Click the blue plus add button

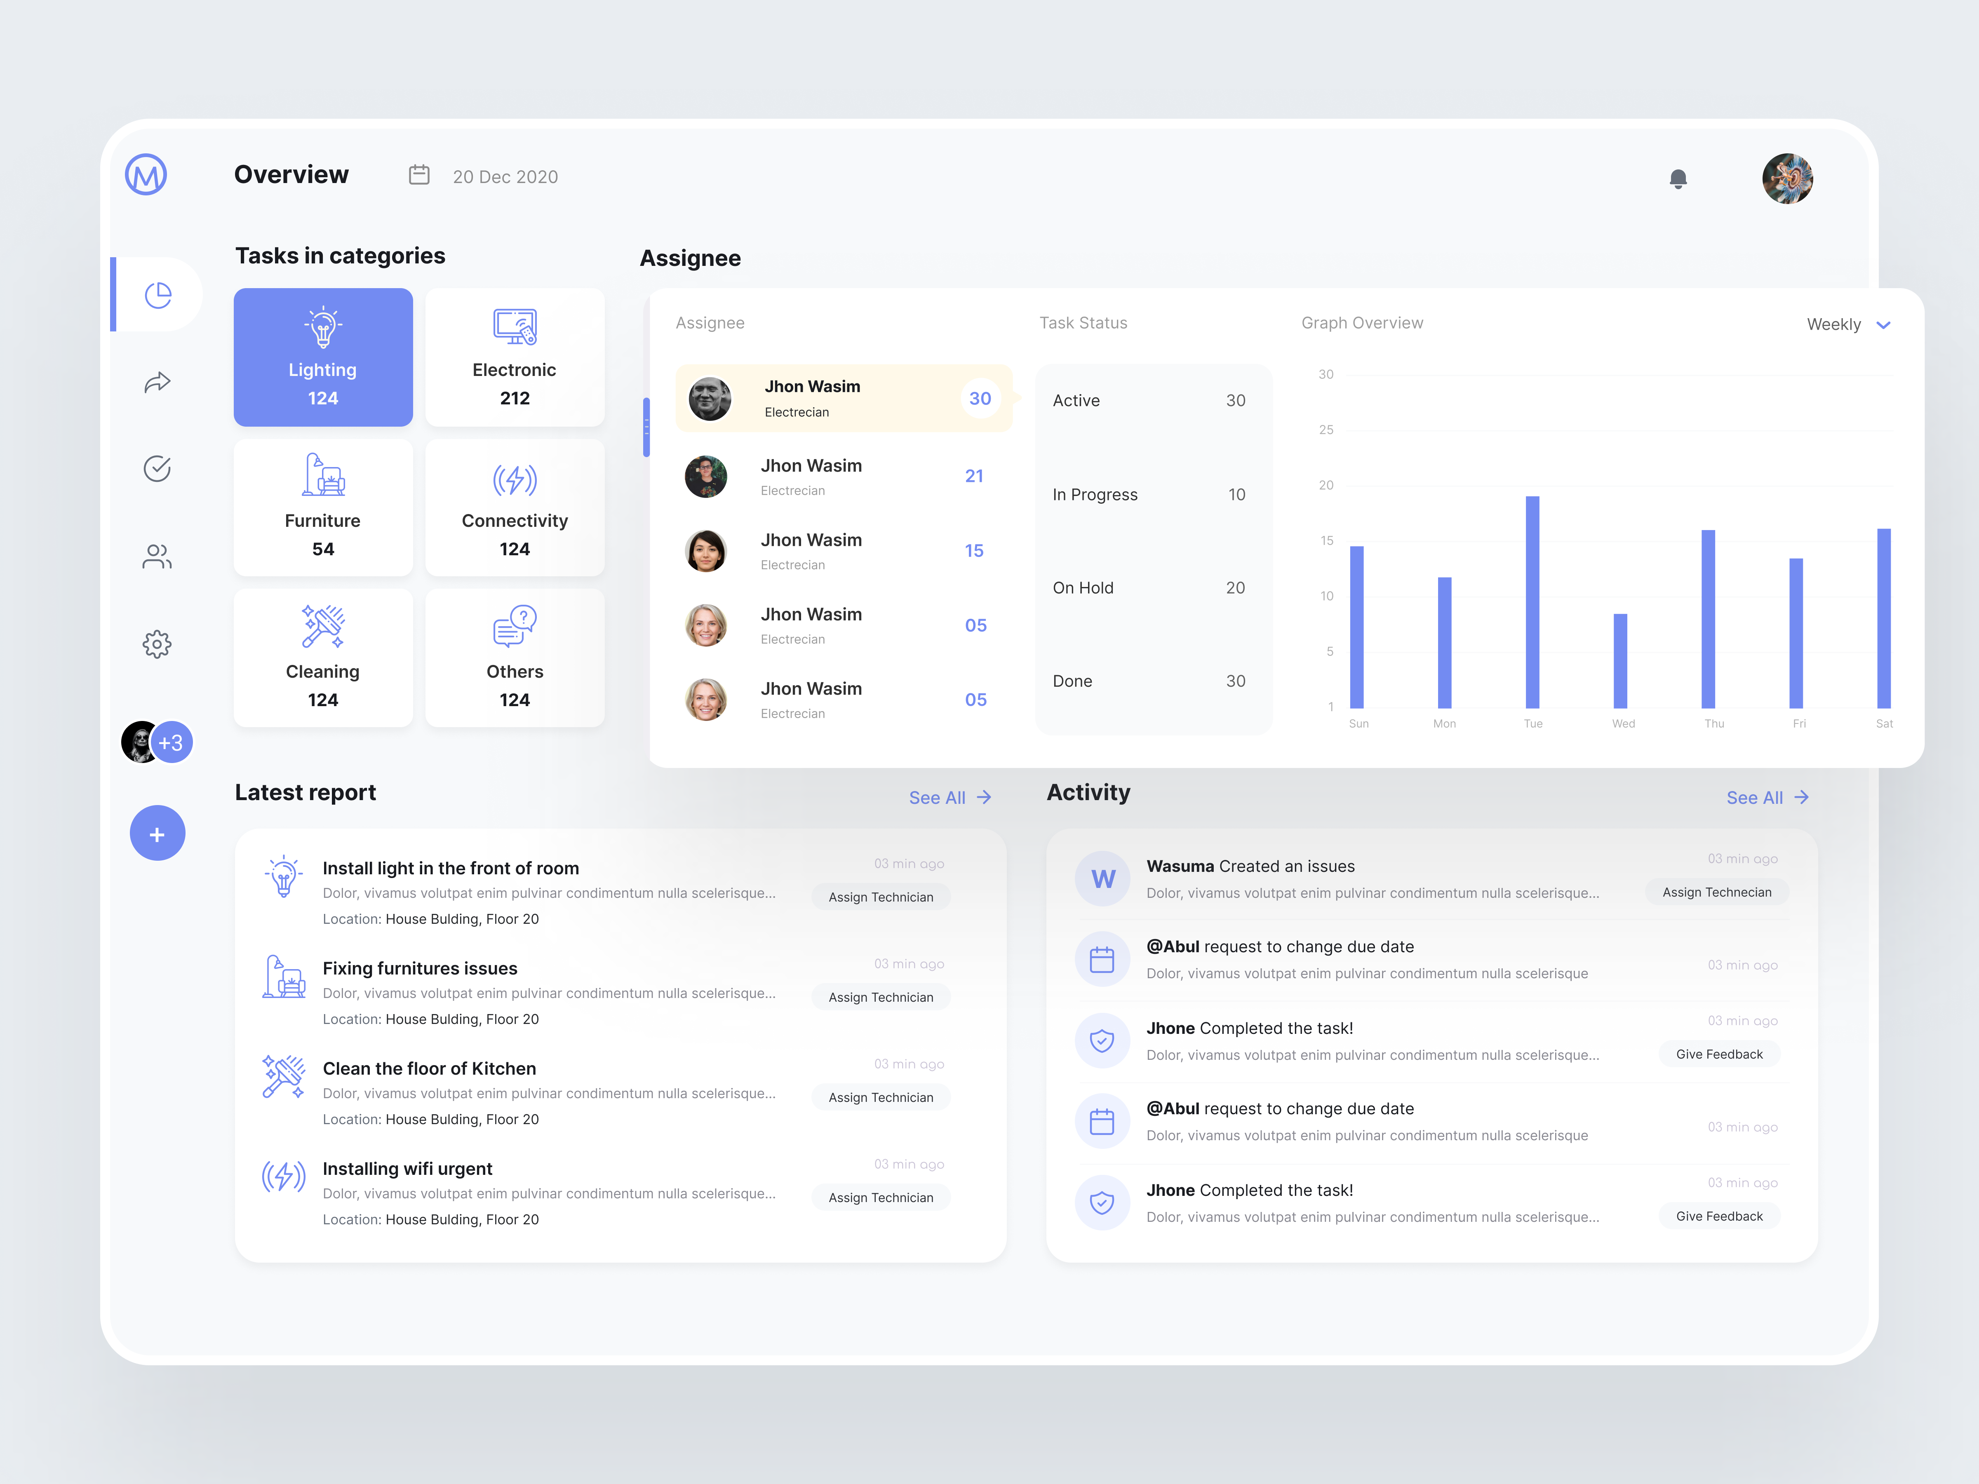pyautogui.click(x=157, y=834)
